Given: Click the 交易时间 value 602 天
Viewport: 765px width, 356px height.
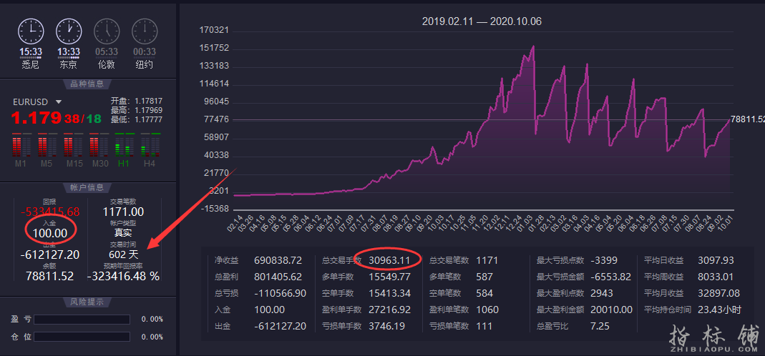Looking at the screenshot, I should (x=123, y=254).
